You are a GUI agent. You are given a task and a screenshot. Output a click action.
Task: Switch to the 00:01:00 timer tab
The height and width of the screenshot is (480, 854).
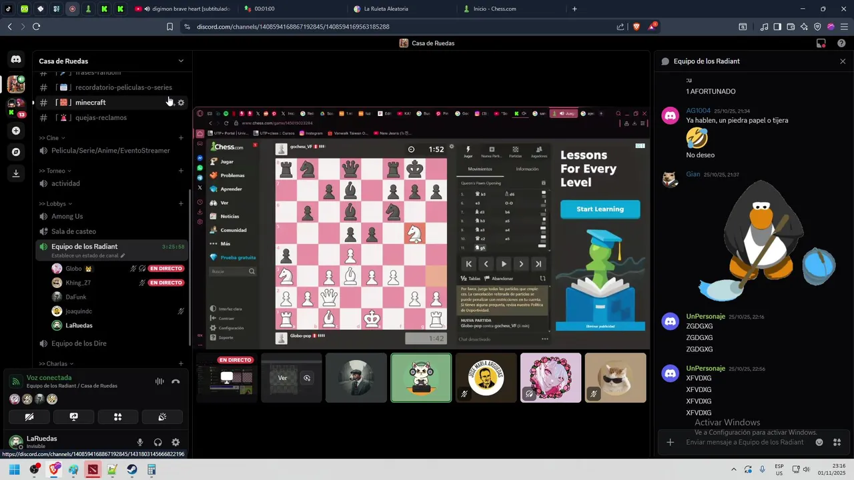tap(292, 9)
